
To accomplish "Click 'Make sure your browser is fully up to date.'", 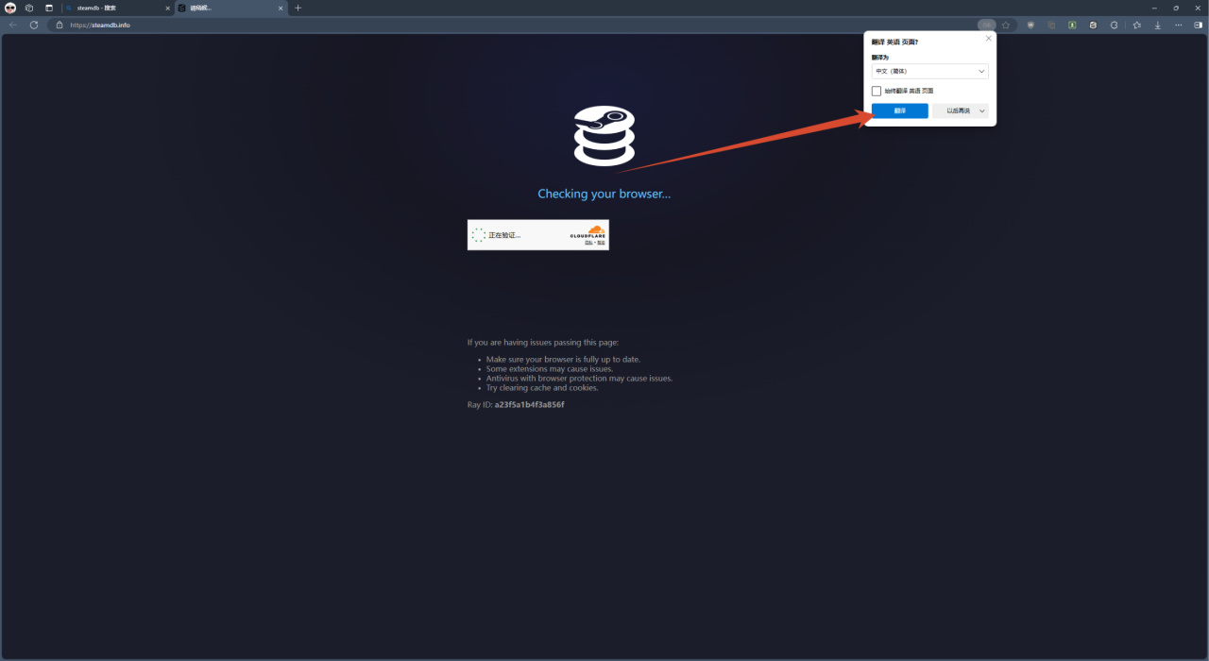I will click(563, 360).
